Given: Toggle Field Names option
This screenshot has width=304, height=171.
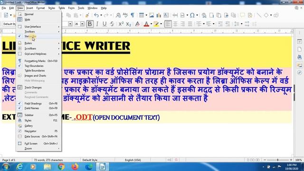Looking at the screenshot, I should pyautogui.click(x=39, y=108).
